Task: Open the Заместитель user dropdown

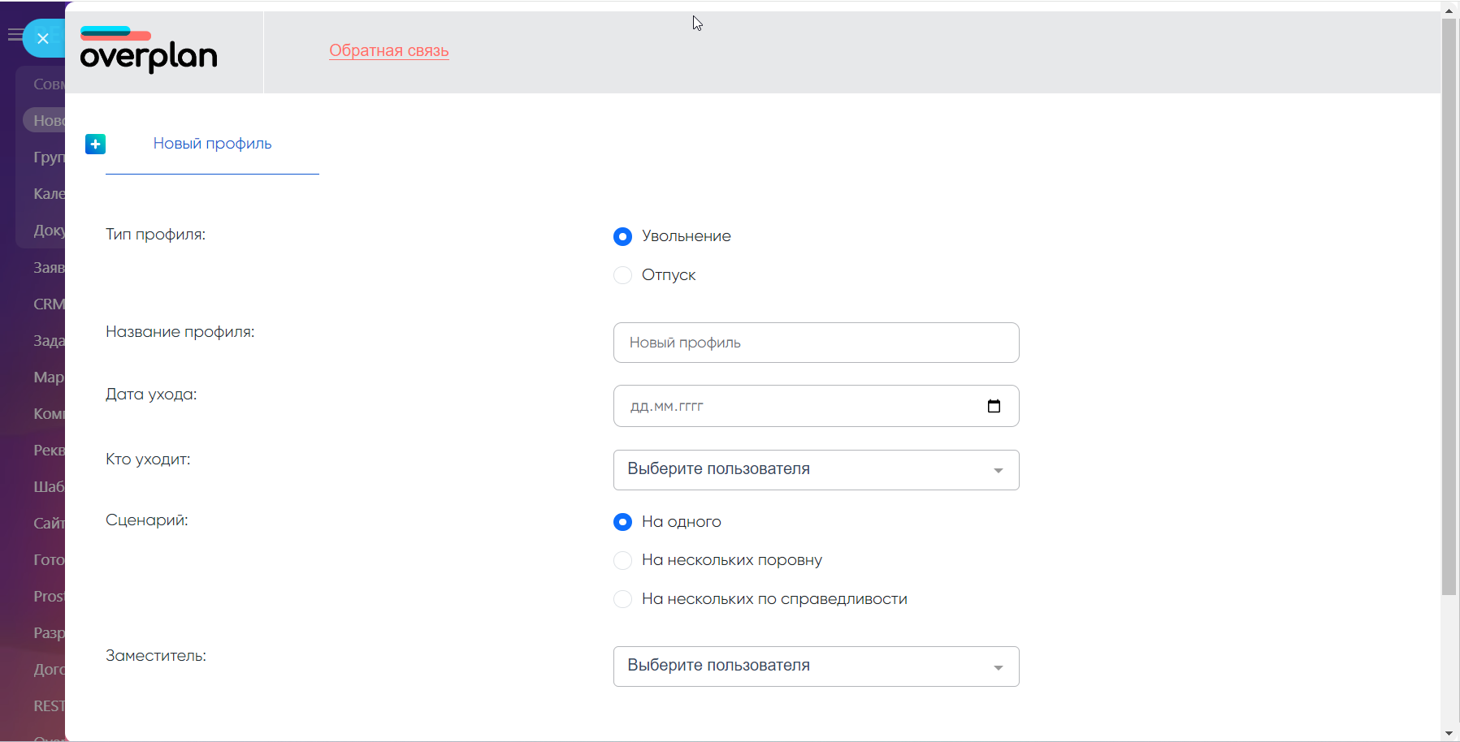Action: pos(816,667)
